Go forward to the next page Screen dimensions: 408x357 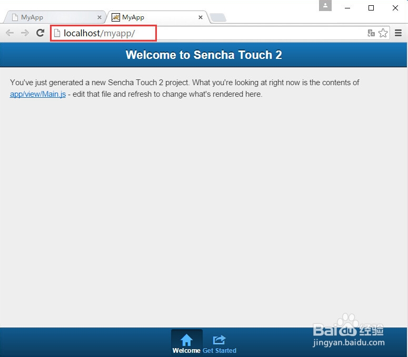(x=25, y=33)
